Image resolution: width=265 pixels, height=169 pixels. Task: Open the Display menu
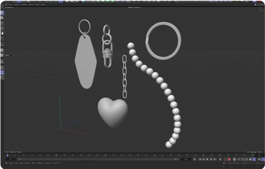(x=24, y=5)
